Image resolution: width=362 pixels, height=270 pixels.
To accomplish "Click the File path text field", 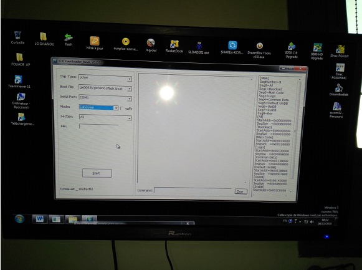I will (99, 126).
